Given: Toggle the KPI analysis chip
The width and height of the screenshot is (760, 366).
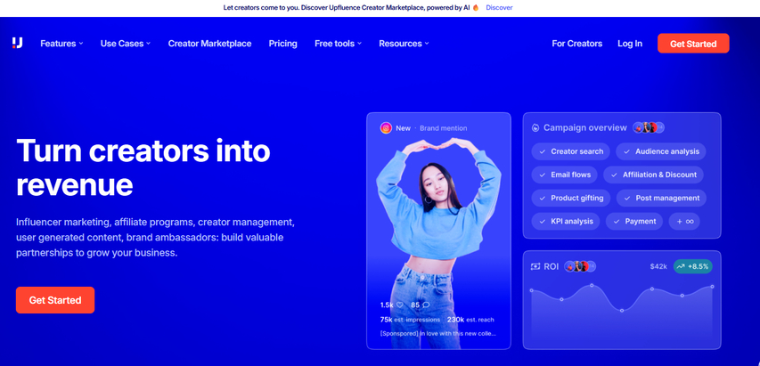Looking at the screenshot, I should tap(566, 221).
